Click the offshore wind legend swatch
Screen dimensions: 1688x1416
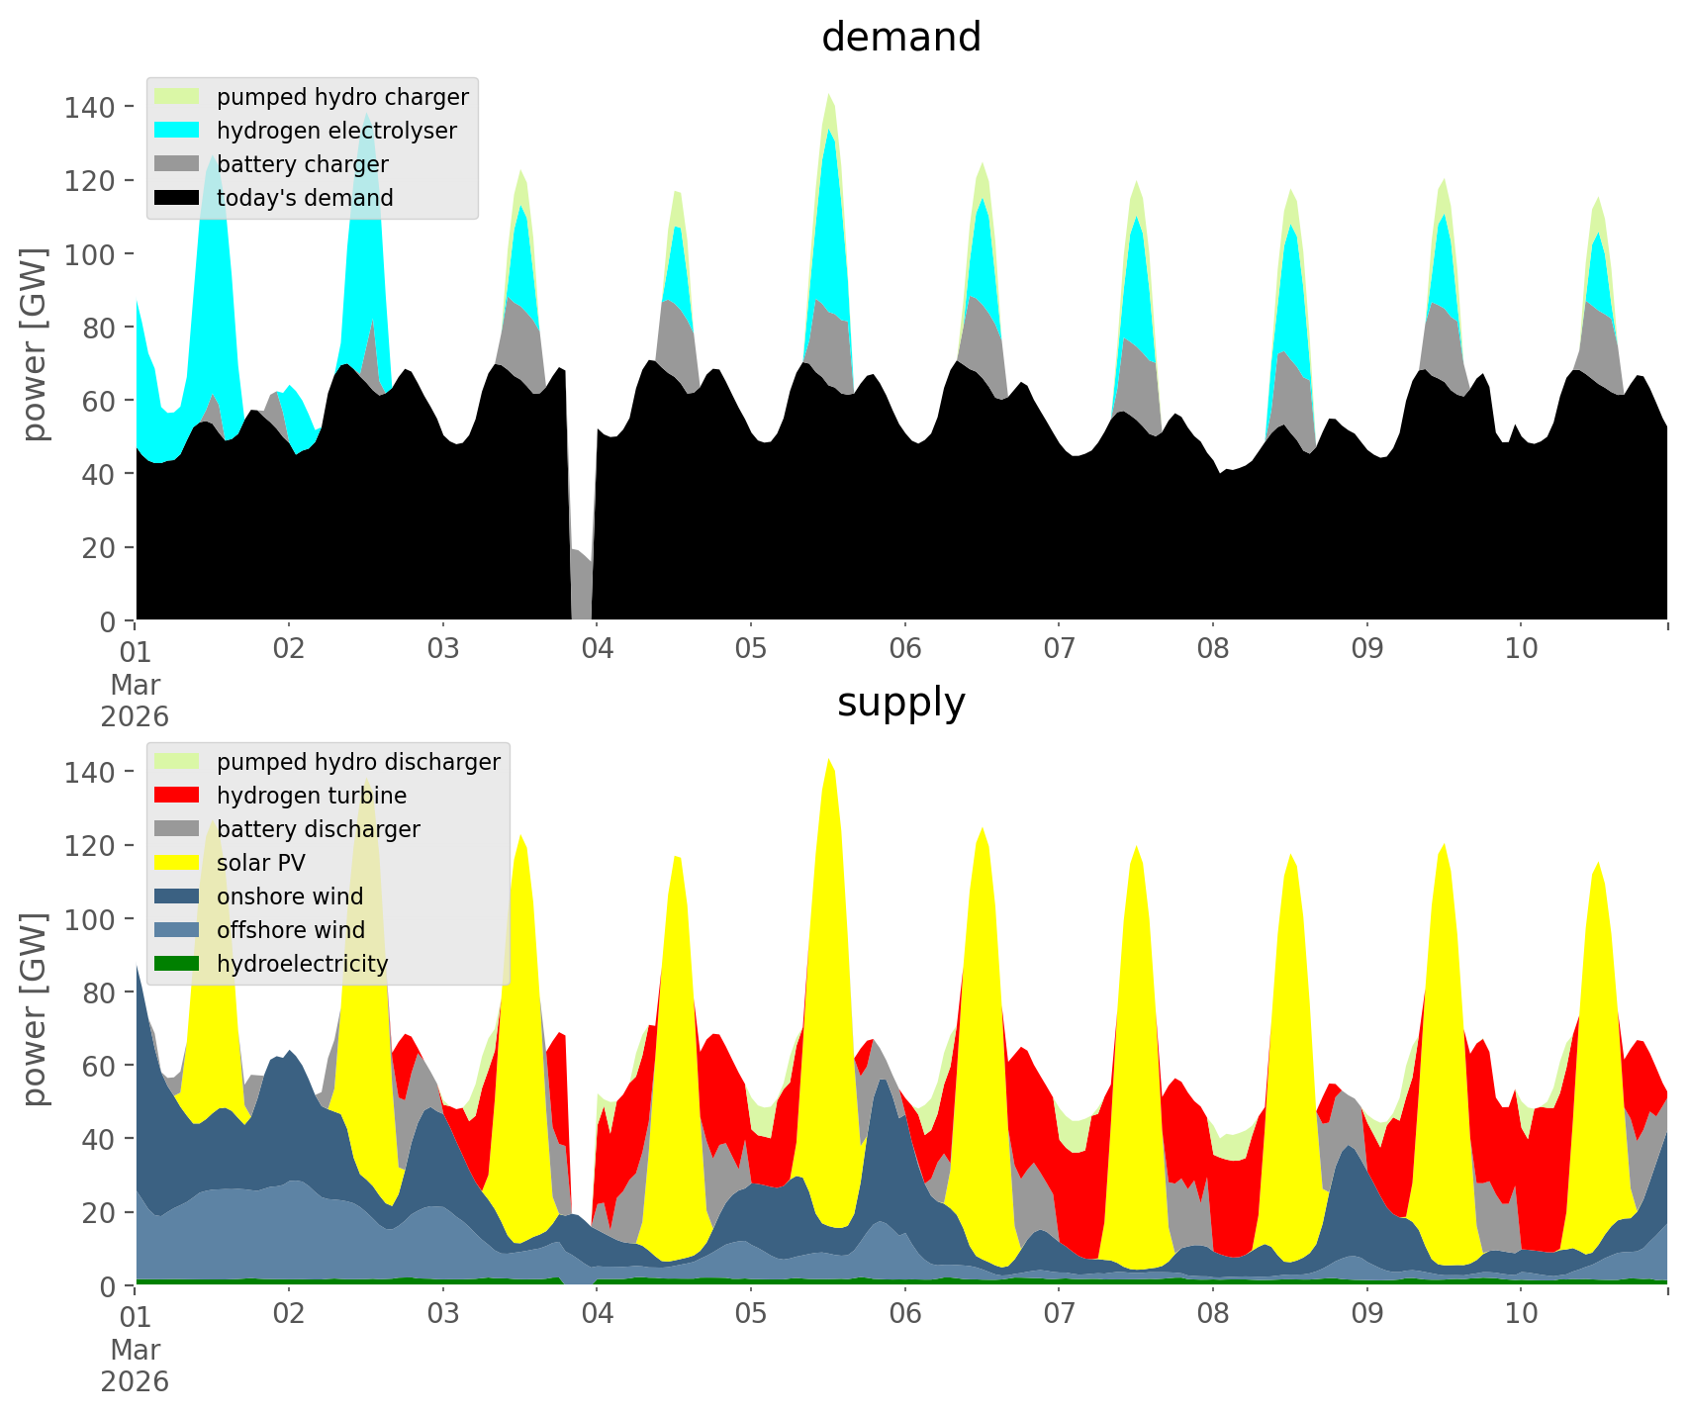(x=177, y=930)
